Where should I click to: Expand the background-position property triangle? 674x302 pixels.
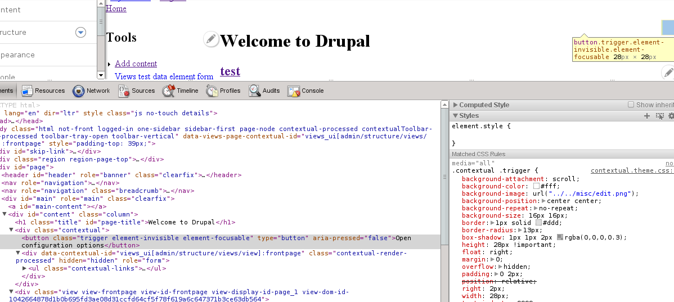click(x=544, y=201)
